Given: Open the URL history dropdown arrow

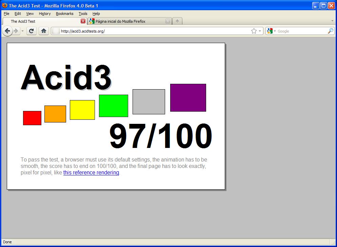Looking at the screenshot, I should (x=260, y=31).
